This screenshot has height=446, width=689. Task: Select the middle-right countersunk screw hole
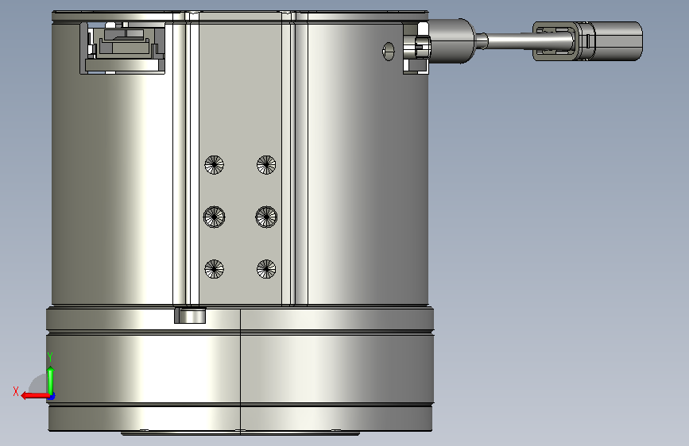click(x=266, y=217)
